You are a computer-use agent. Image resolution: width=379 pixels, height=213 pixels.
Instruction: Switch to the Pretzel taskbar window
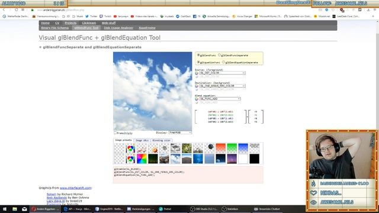172,209
